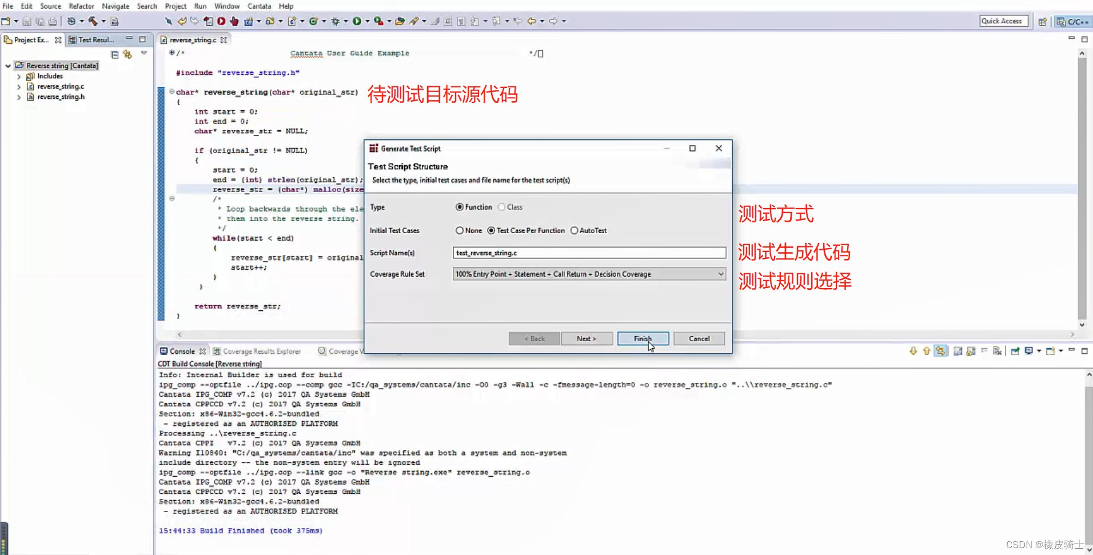Image resolution: width=1093 pixels, height=555 pixels.
Task: Open the Refactor menu
Action: pyautogui.click(x=81, y=6)
